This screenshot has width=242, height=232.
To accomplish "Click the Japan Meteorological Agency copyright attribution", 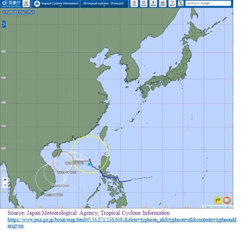I will tap(219, 207).
